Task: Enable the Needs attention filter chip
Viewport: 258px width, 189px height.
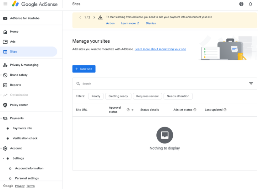Action: [178, 96]
